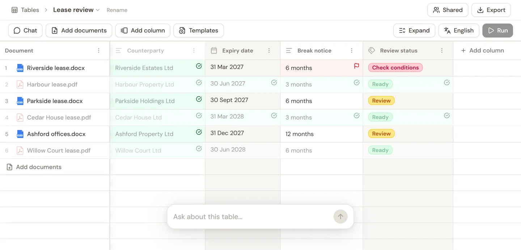Open Templates

point(199,31)
